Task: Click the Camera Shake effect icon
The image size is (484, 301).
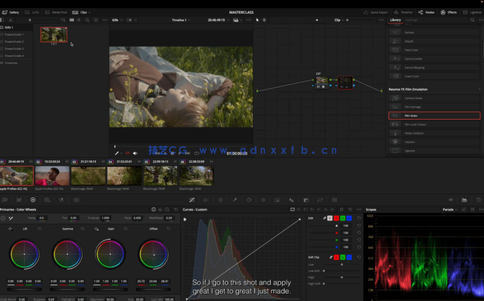Action: click(395, 98)
